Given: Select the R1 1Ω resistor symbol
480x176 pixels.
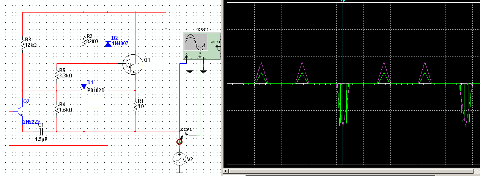Looking at the screenshot, I should tap(135, 106).
